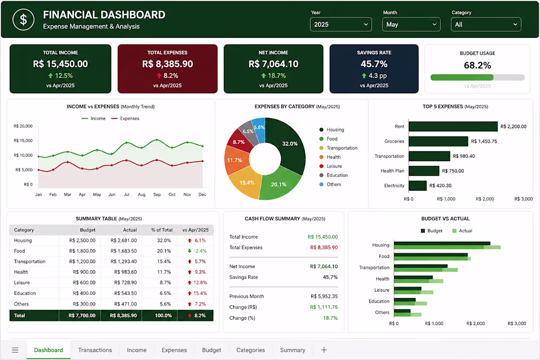
Task: Click the Electricity bar in Top 5
Action: coord(418,186)
